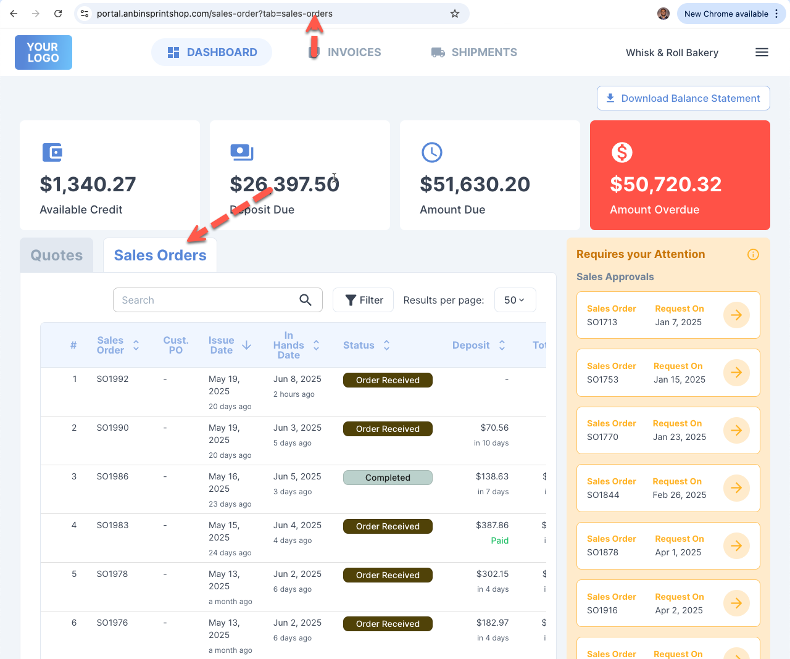Click the search magnifier icon
The height and width of the screenshot is (659, 790).
point(306,300)
